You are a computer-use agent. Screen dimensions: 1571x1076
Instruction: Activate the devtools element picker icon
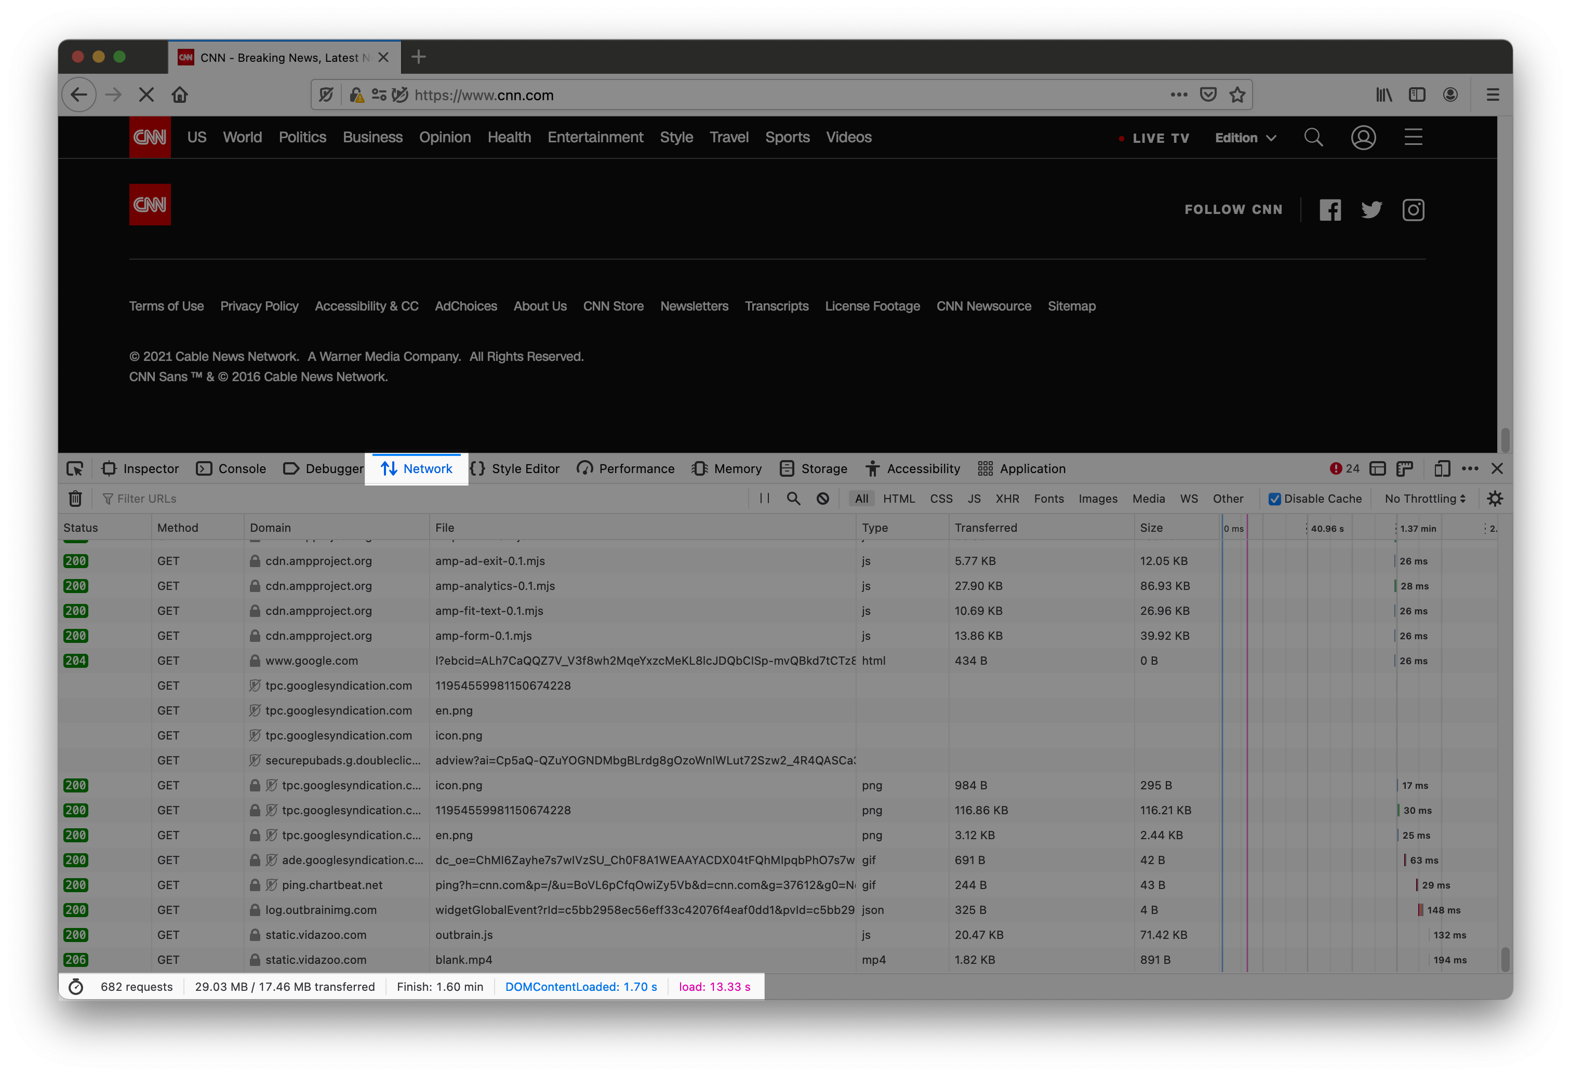74,469
